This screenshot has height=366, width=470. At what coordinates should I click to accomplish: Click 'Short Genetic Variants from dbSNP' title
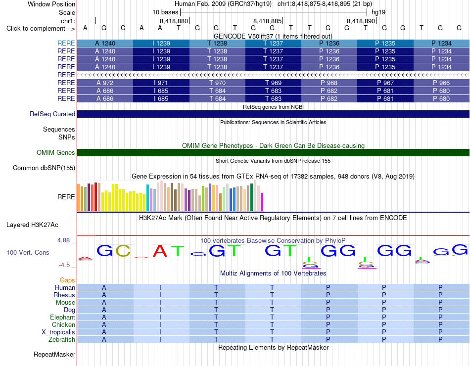273,161
